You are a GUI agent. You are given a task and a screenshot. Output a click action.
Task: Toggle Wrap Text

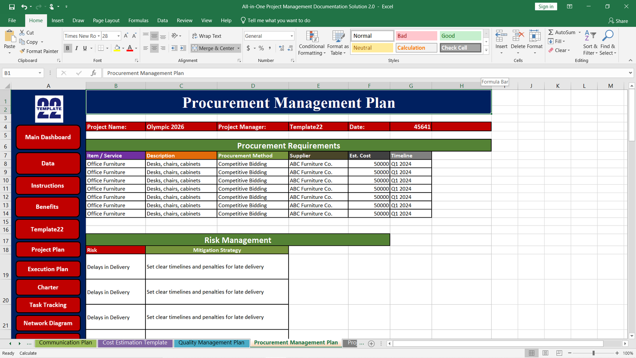[x=207, y=36]
